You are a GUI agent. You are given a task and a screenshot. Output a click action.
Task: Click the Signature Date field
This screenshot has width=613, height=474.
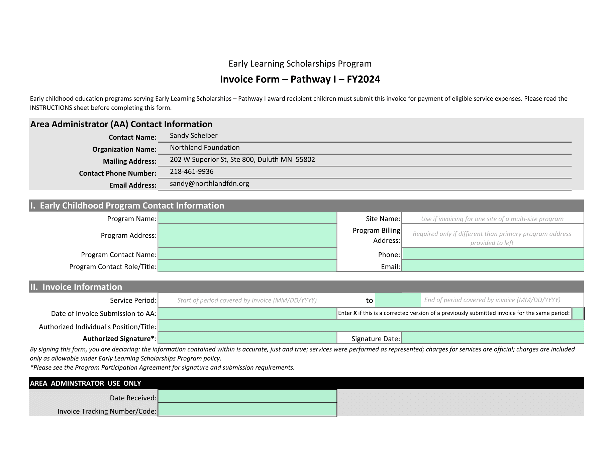pyautogui.click(x=493, y=338)
